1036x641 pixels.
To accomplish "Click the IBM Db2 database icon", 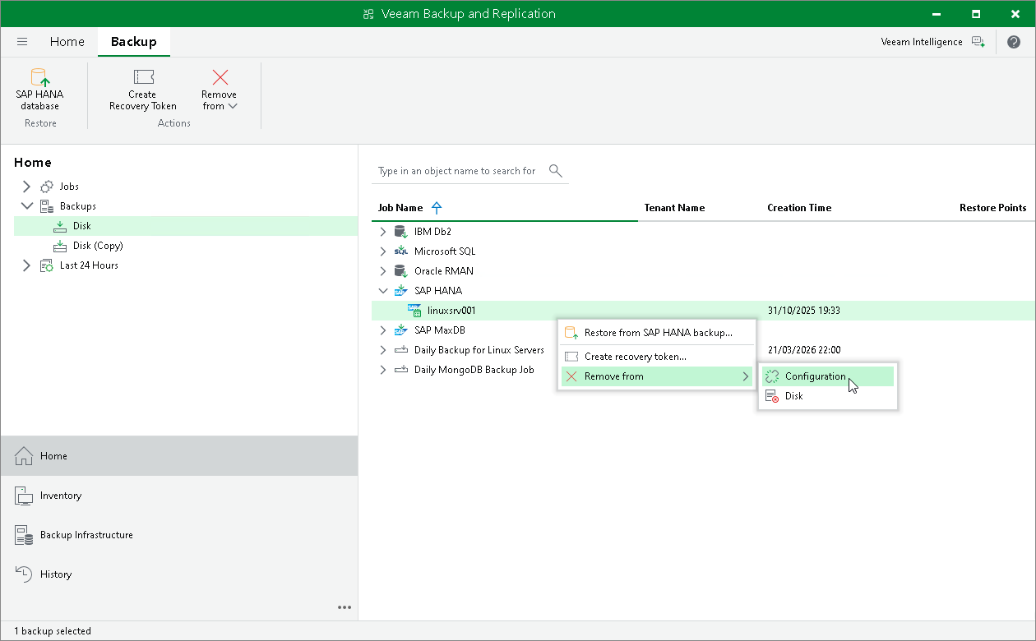I will click(401, 232).
